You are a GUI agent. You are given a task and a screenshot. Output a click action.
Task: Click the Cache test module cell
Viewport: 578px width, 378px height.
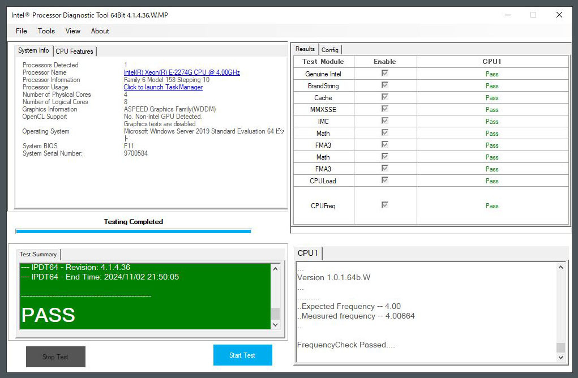tap(323, 98)
